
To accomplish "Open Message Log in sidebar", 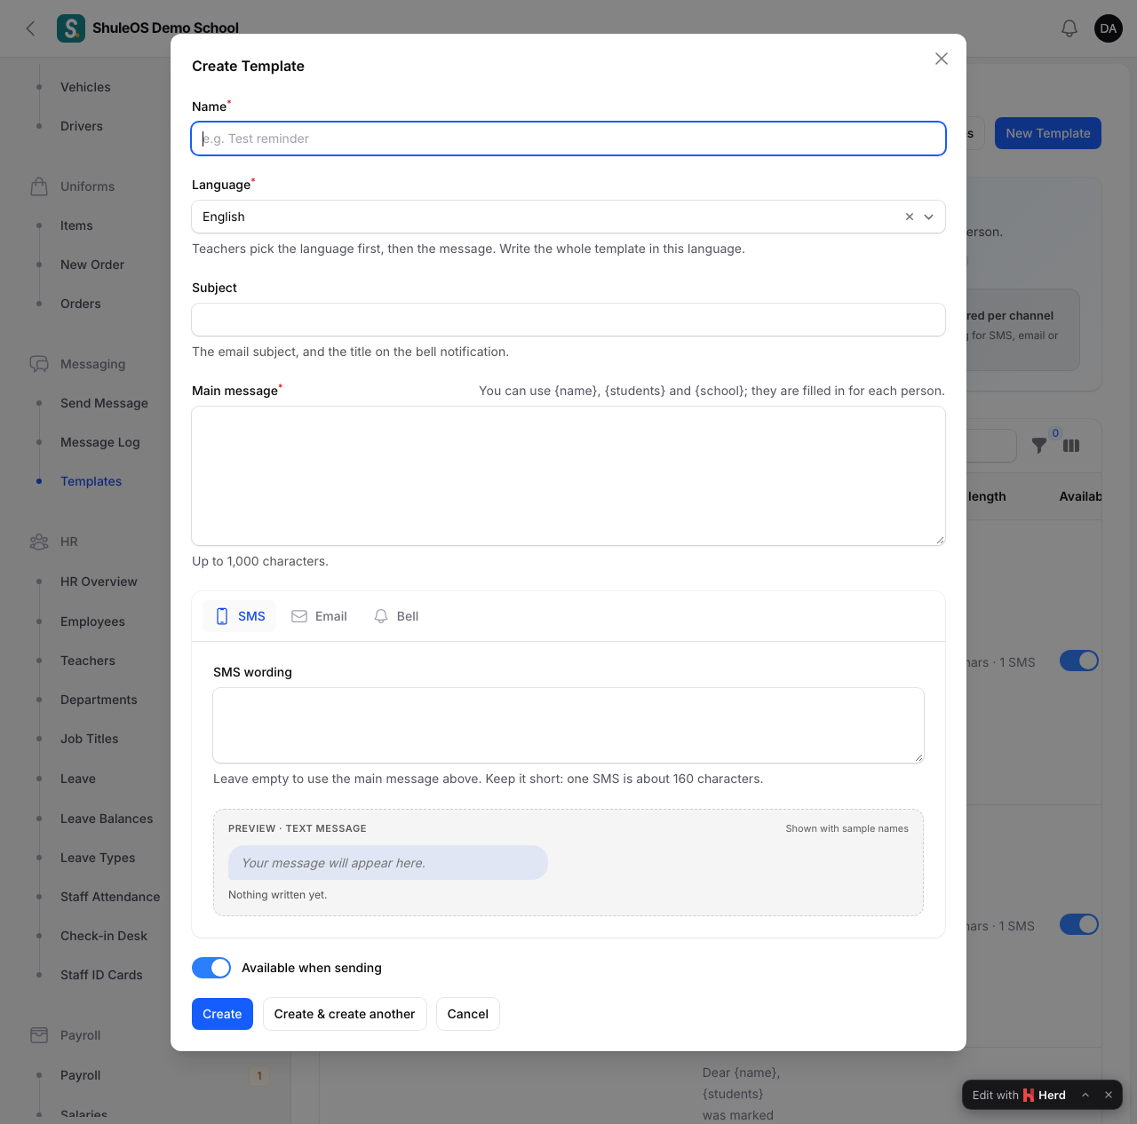I will tap(100, 442).
